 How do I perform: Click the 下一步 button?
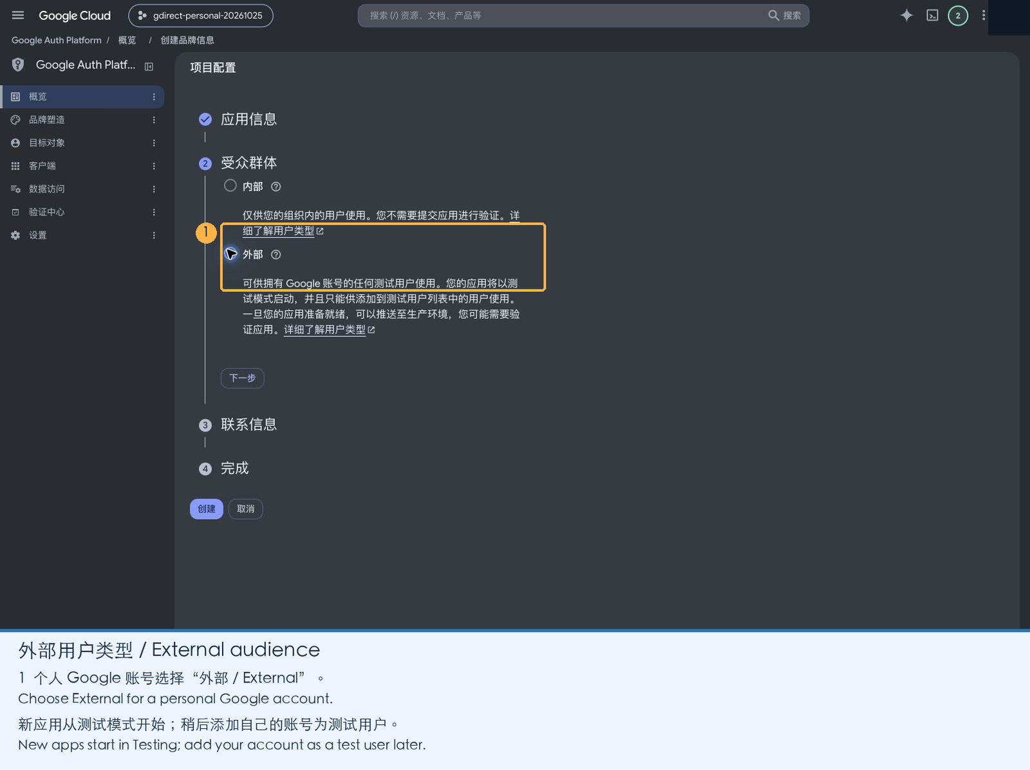point(243,378)
